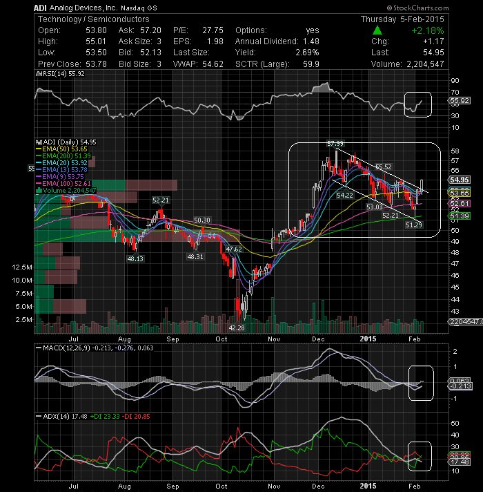Click the green up-triangle change indicator
This screenshot has width=483, height=492.
click(x=377, y=30)
